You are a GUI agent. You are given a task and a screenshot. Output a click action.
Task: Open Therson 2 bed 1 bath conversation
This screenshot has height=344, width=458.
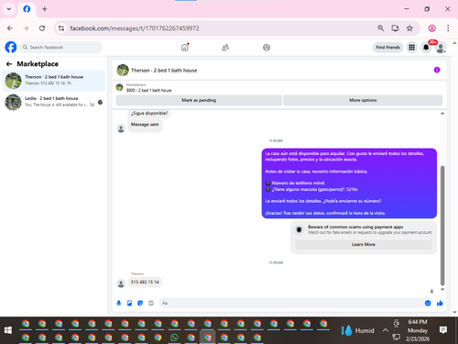(x=54, y=81)
